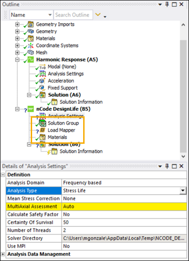Select the Load Mapper tree item
Screen dimensions: 189x261
coord(61,130)
